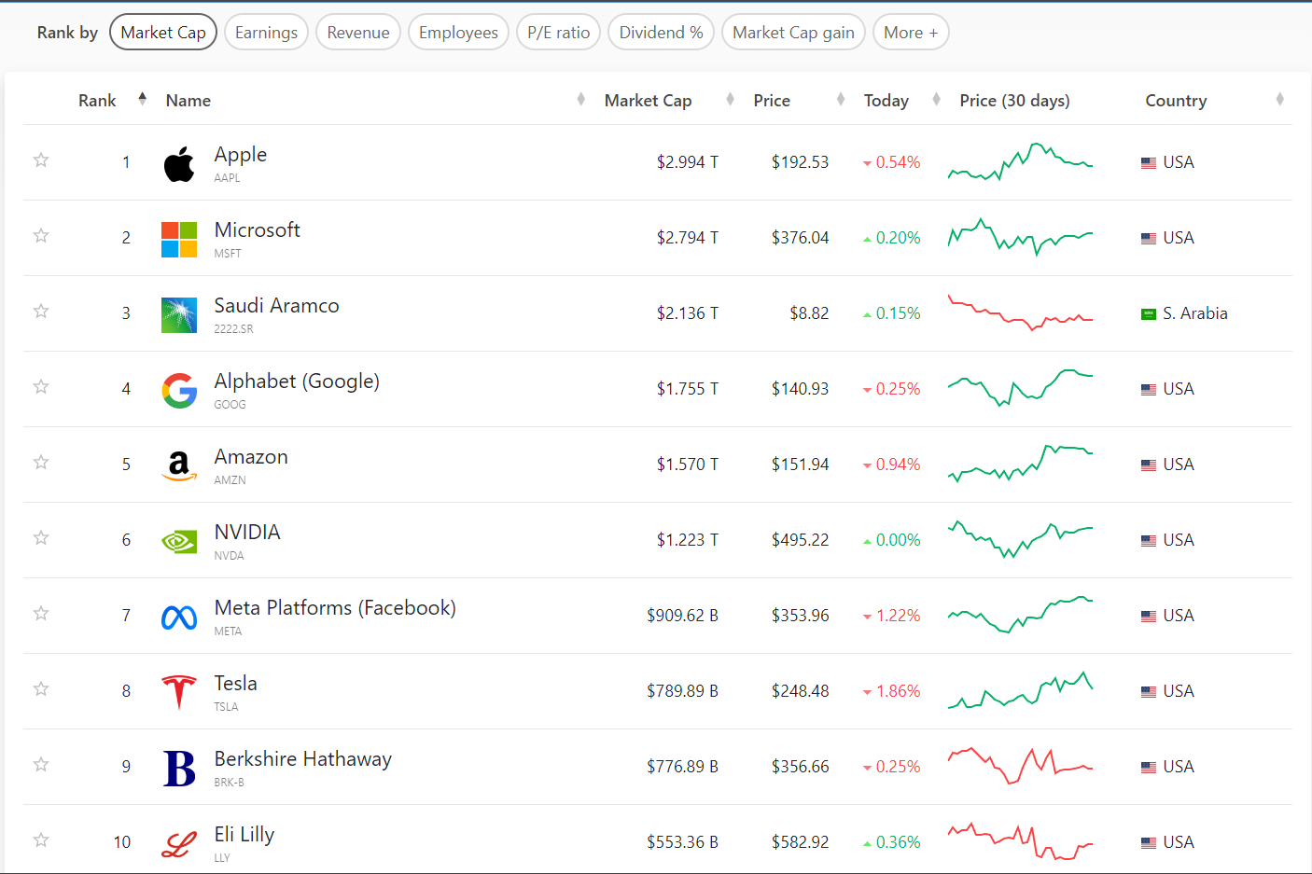Screen dimensions: 1312x874
Task: Click the Amazon logo icon
Action: tap(179, 466)
